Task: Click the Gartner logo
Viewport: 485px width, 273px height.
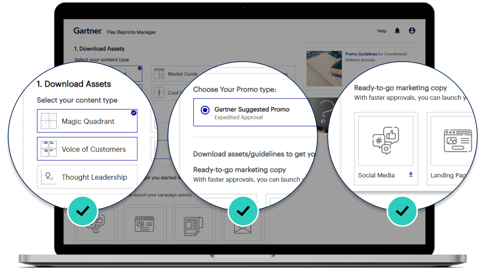Action: pos(87,31)
